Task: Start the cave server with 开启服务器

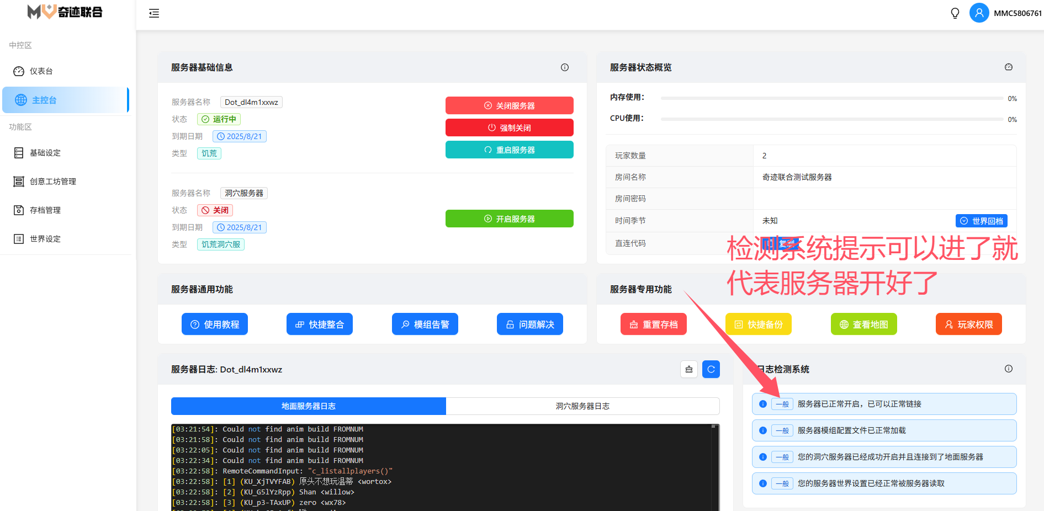Action: [509, 219]
